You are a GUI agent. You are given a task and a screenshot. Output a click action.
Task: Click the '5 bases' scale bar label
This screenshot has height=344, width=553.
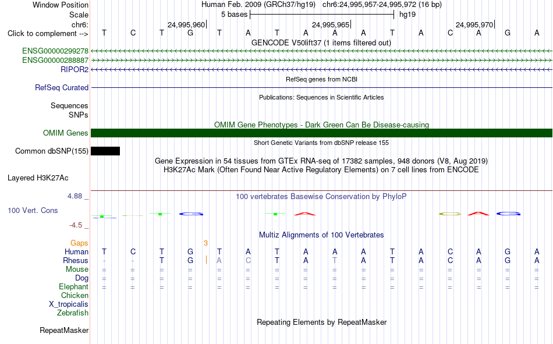tap(235, 15)
